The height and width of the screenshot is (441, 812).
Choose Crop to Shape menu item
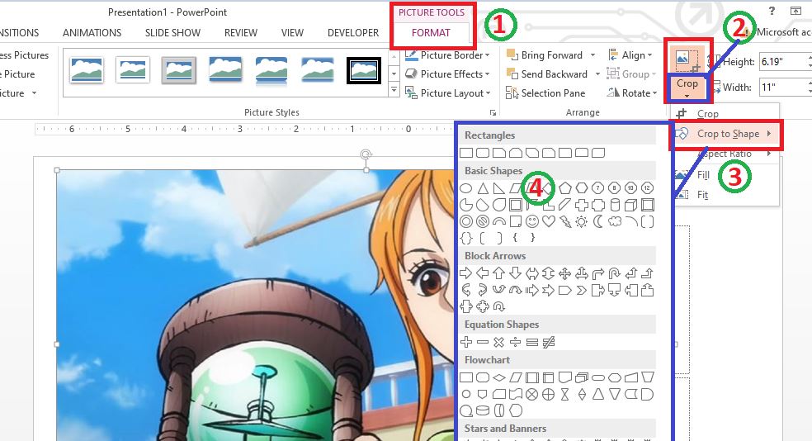tap(726, 134)
